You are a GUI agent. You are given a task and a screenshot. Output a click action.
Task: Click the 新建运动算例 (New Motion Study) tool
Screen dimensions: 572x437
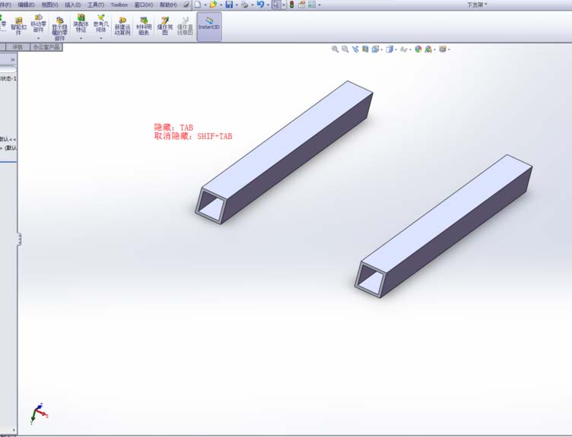click(122, 27)
